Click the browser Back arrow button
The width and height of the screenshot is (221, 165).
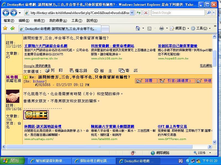point(6,13)
